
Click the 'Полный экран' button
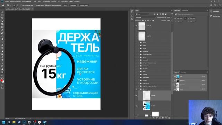[x=84, y=5]
